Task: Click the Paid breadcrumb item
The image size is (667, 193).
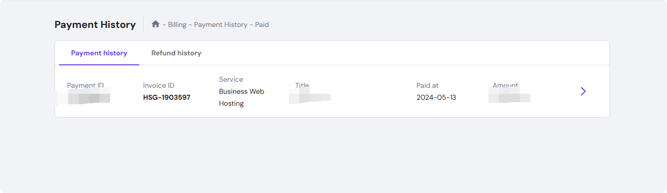Action: pyautogui.click(x=262, y=24)
